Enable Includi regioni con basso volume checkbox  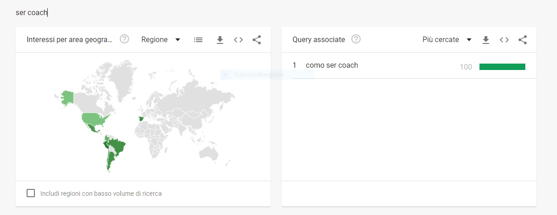(31, 193)
